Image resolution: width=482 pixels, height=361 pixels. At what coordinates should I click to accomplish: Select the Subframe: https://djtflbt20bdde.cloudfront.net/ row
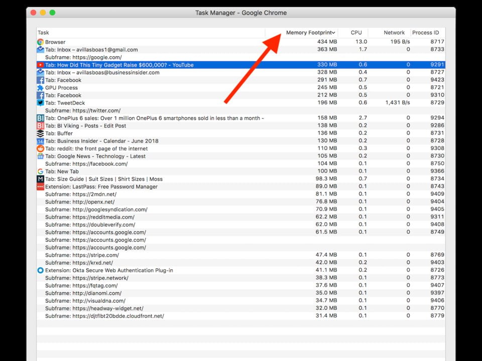click(240, 316)
